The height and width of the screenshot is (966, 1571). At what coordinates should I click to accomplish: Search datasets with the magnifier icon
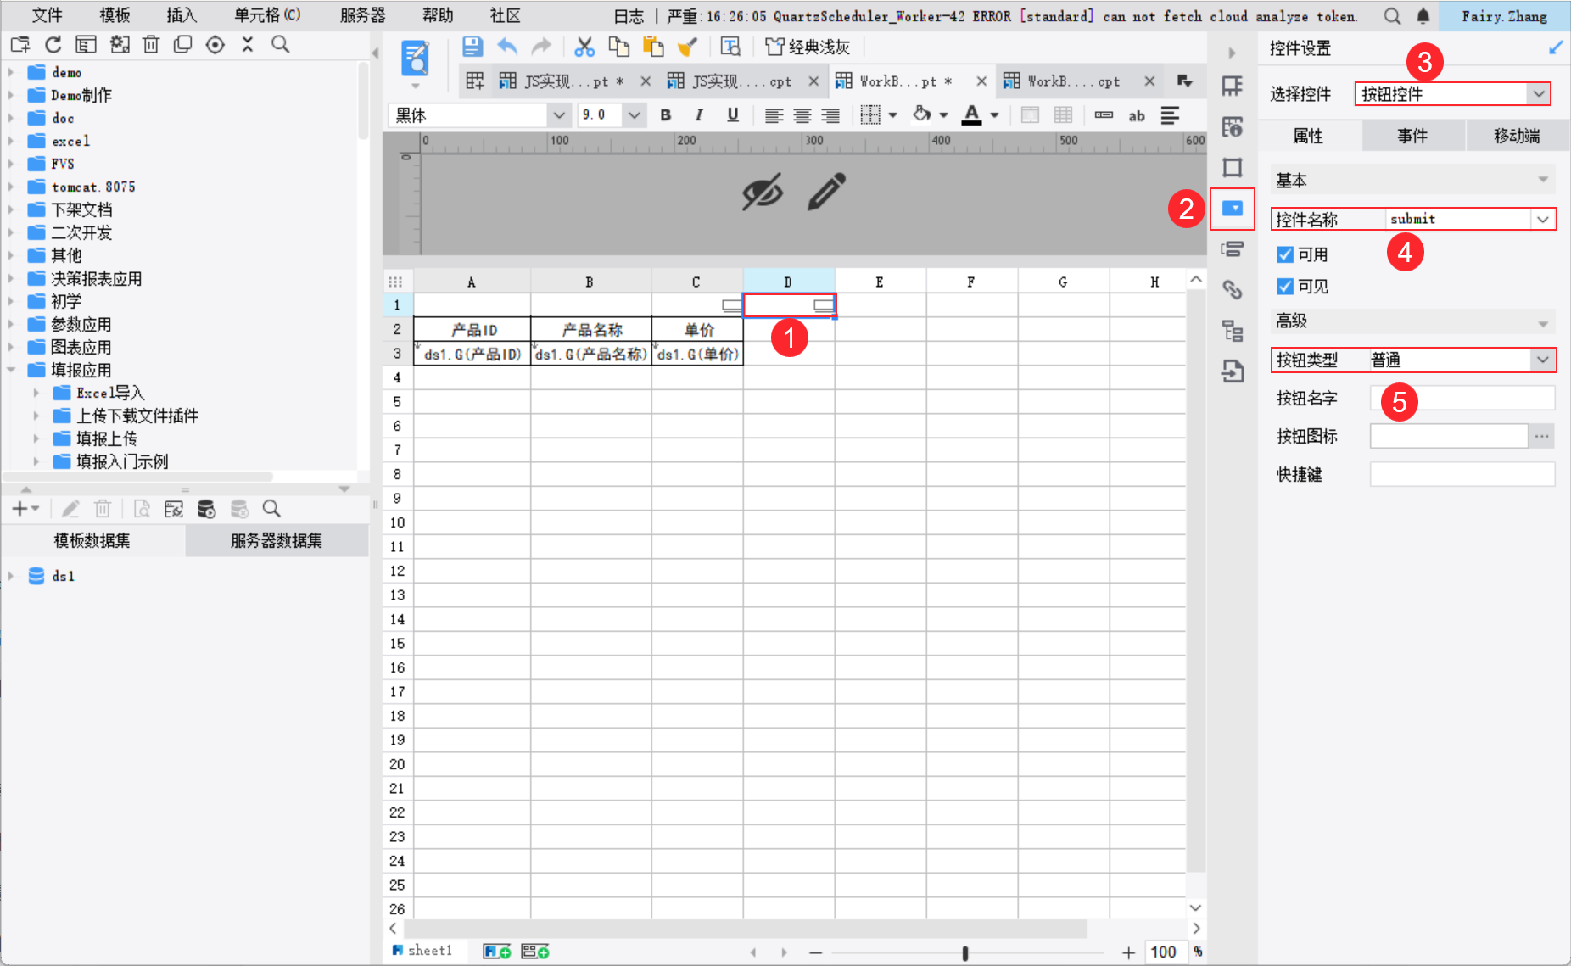[x=271, y=509]
